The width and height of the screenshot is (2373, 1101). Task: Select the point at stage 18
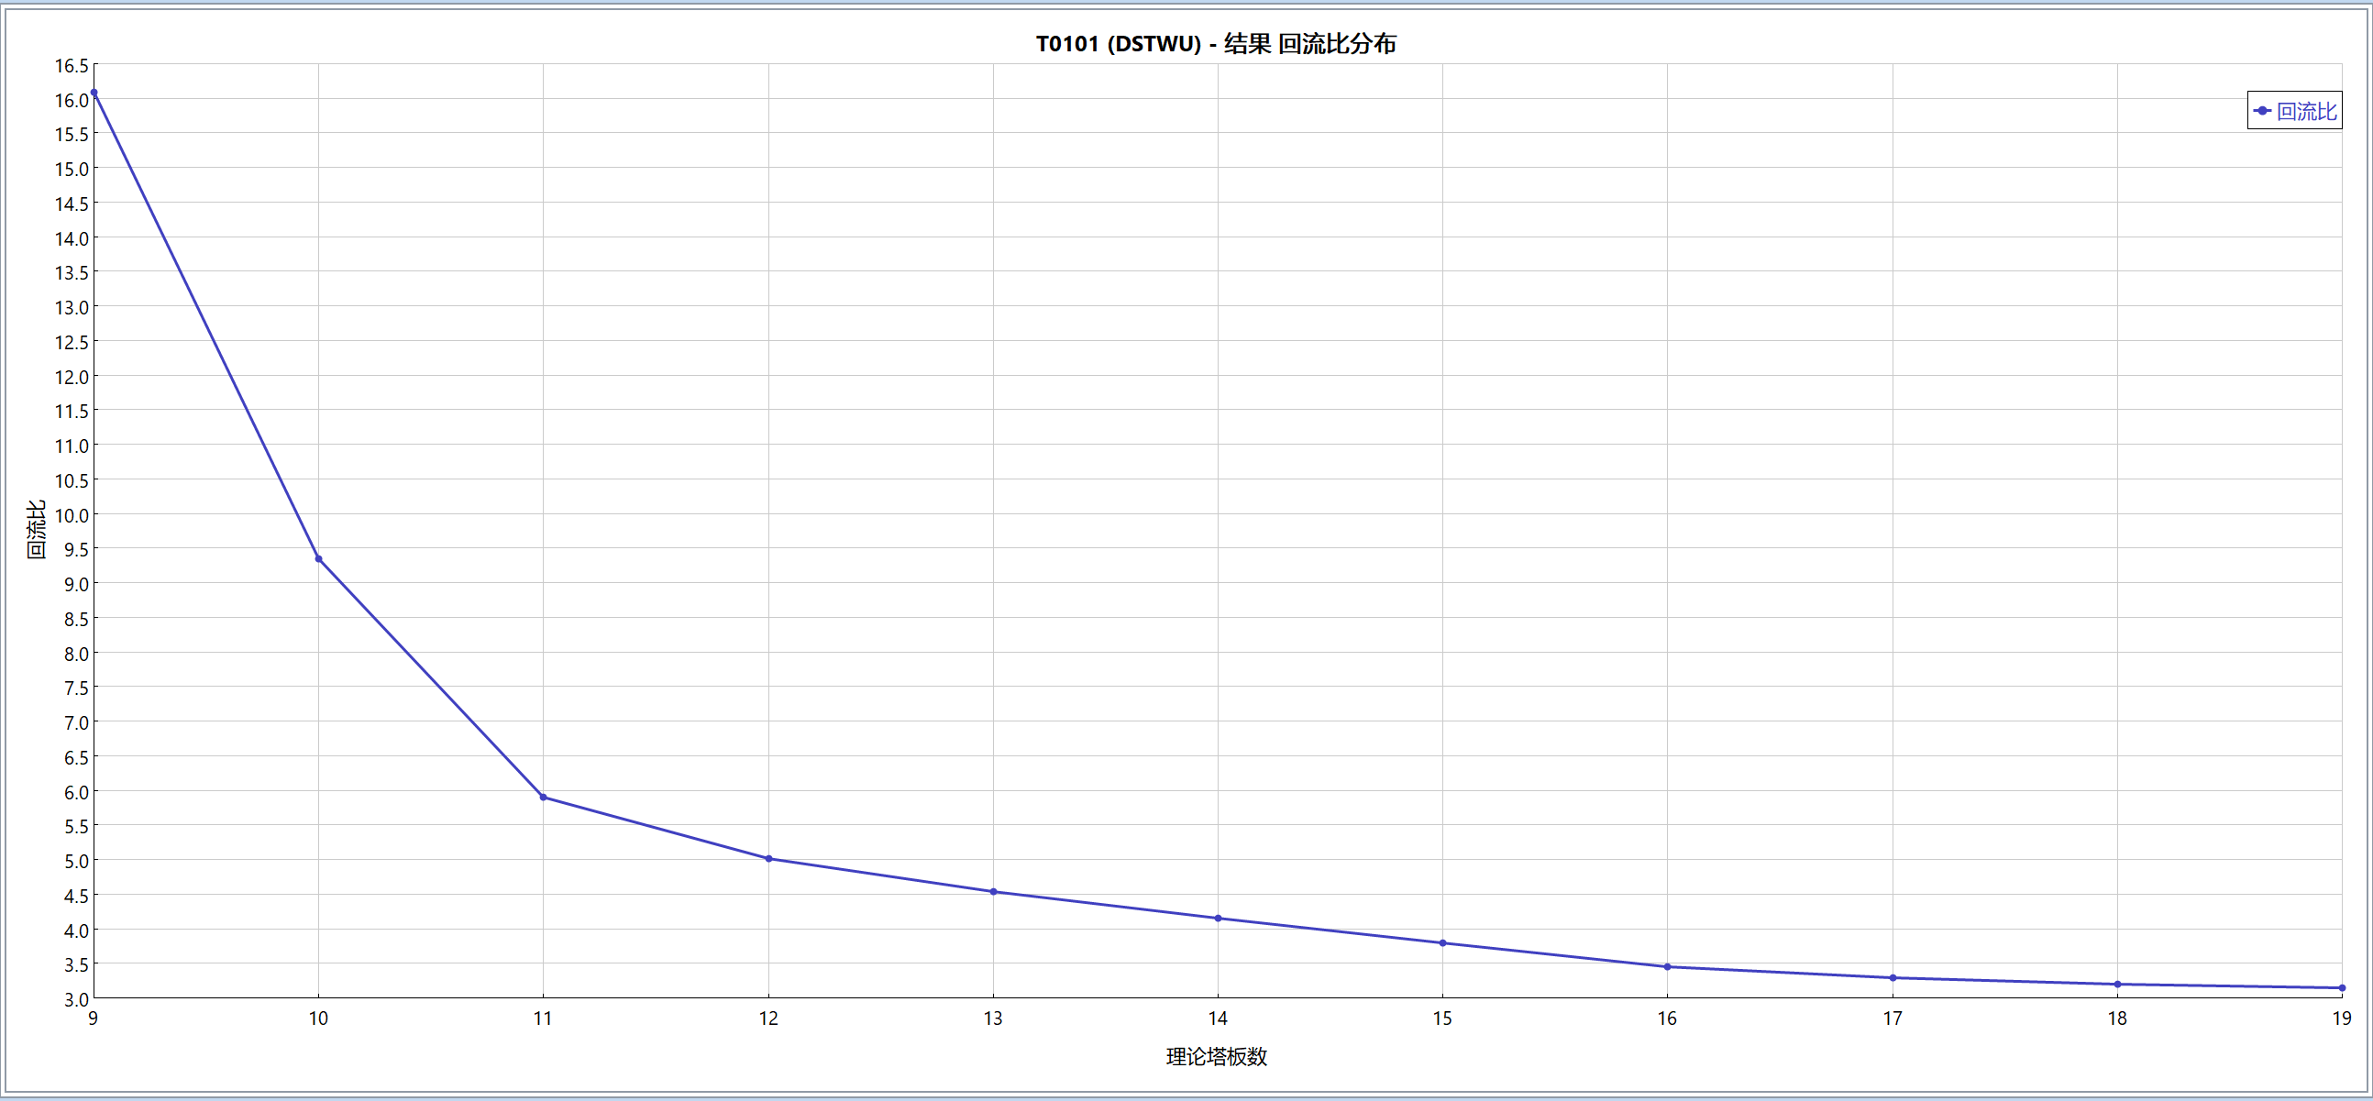tap(2117, 985)
